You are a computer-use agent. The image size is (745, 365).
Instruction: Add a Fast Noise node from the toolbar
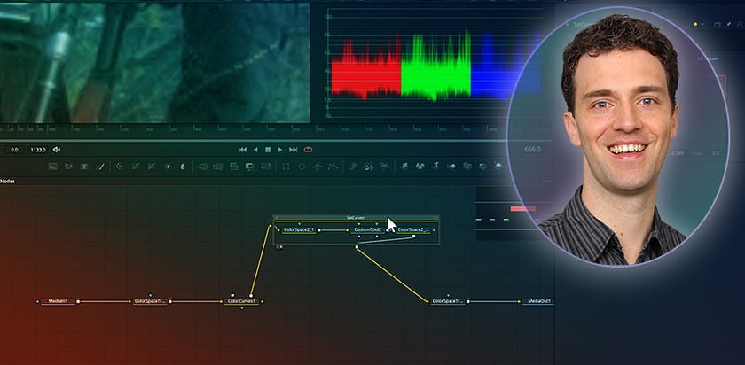pyautogui.click(x=69, y=167)
